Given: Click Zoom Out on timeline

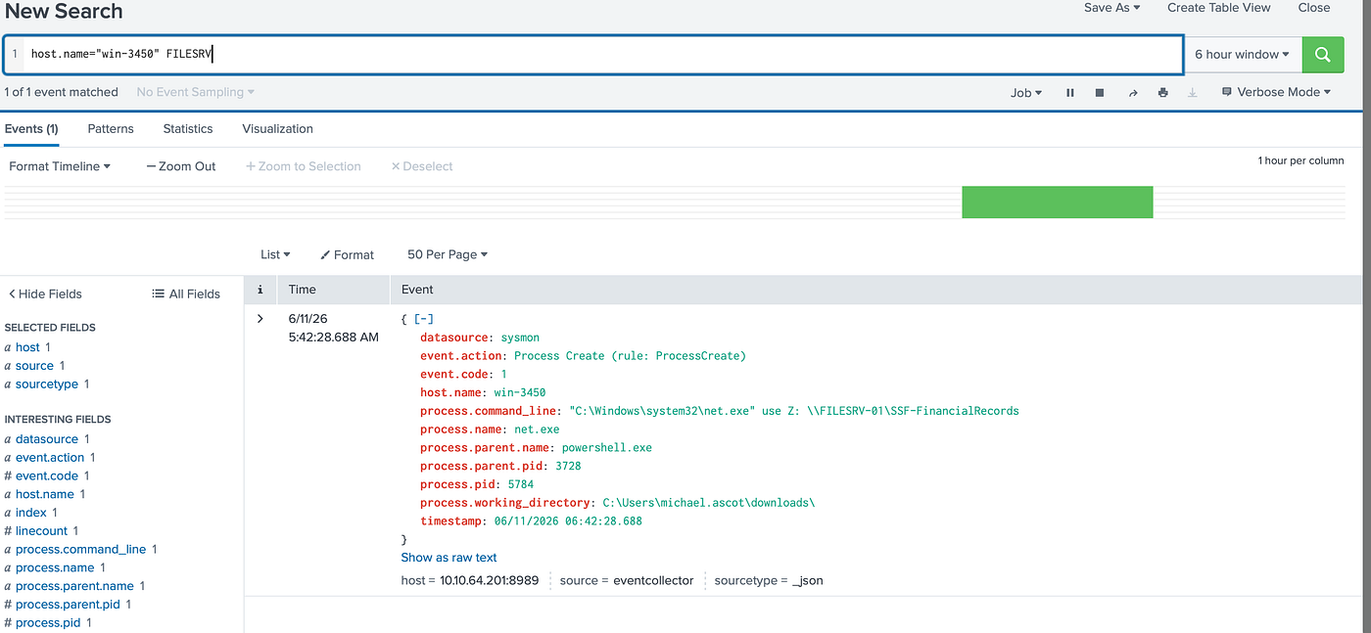Looking at the screenshot, I should pos(181,166).
